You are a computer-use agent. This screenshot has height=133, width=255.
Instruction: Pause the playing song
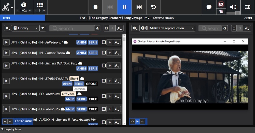tap(124, 7)
